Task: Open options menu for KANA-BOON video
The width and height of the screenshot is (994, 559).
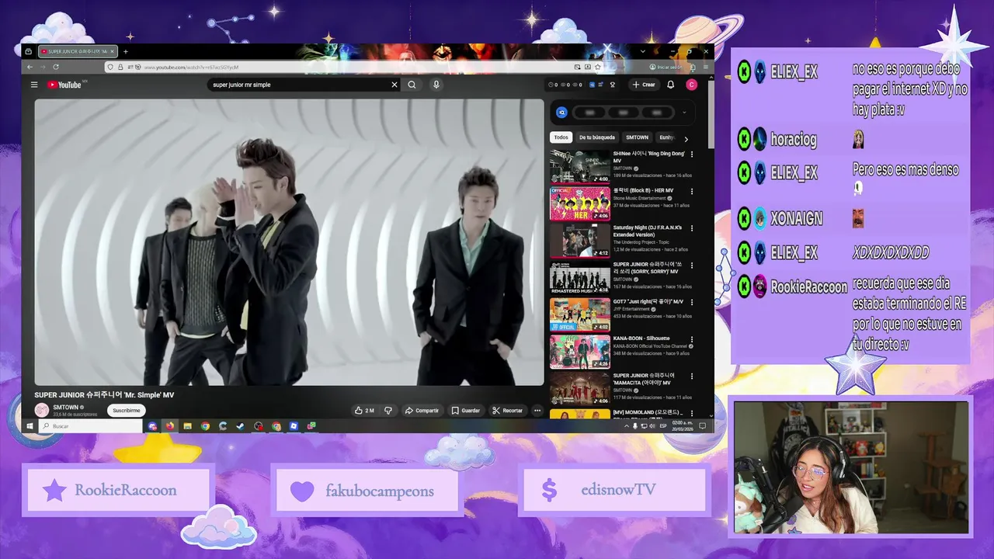Action: 692,339
